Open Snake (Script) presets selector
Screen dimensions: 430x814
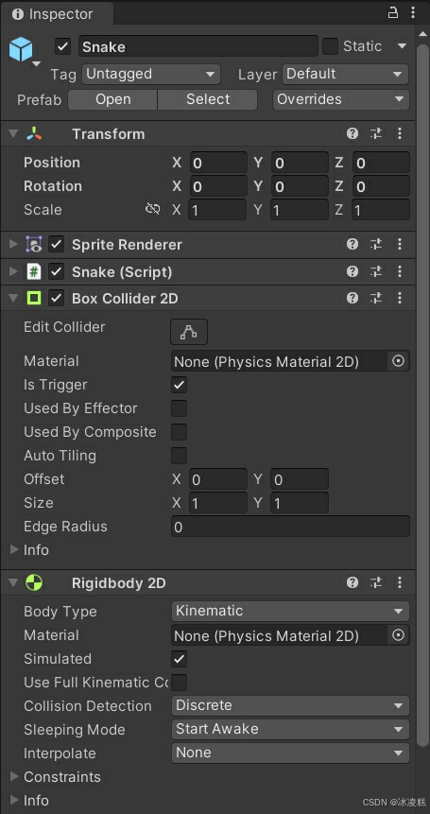(376, 271)
